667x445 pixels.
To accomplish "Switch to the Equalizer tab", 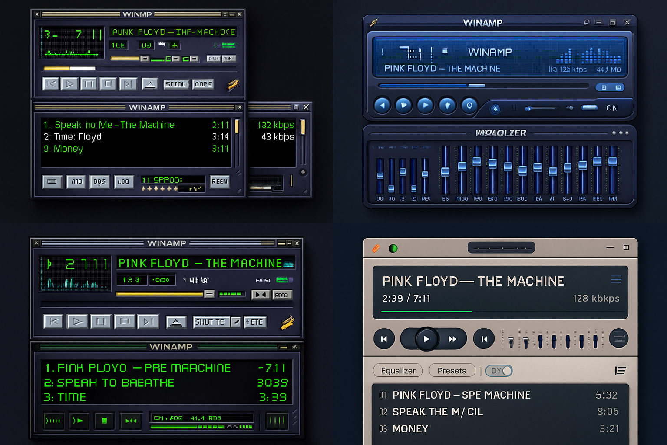I will point(397,370).
